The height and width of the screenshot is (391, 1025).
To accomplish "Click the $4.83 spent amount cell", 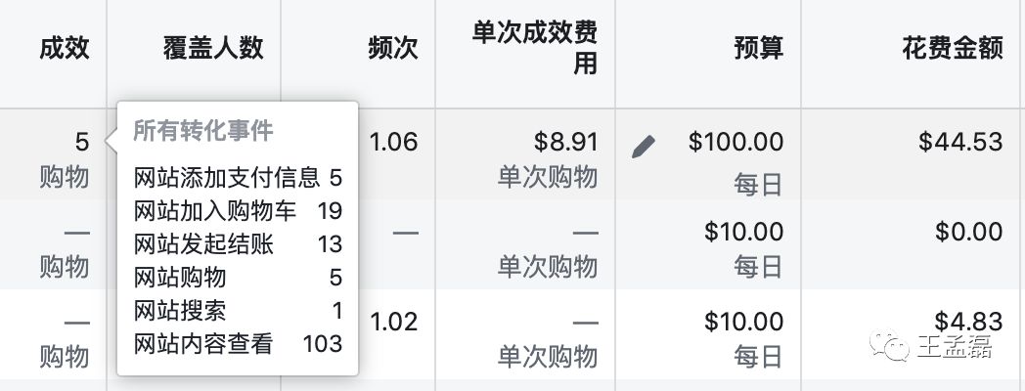I will (x=968, y=322).
